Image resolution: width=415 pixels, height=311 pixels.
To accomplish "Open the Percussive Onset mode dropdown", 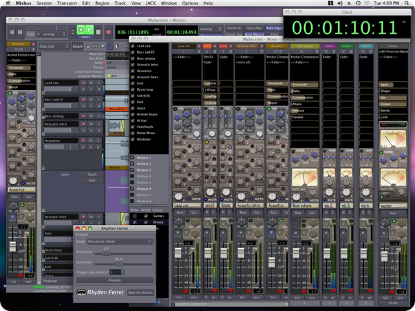I will click(x=120, y=241).
